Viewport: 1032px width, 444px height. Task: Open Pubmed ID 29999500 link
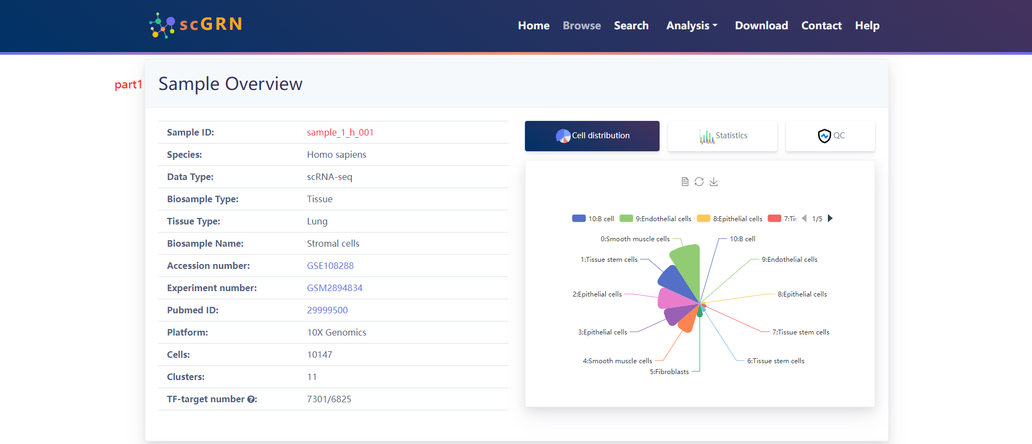[327, 310]
